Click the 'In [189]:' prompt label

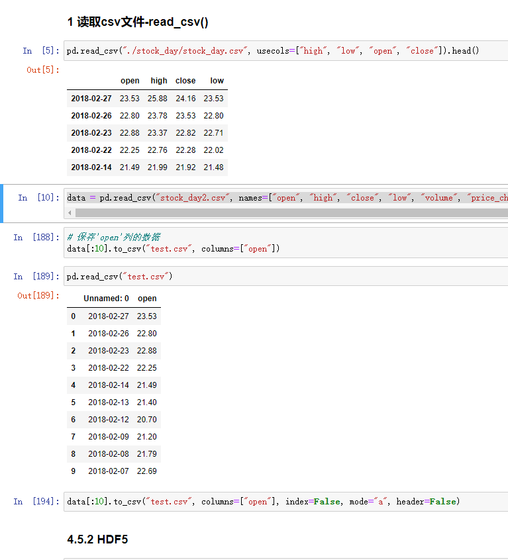tap(36, 276)
